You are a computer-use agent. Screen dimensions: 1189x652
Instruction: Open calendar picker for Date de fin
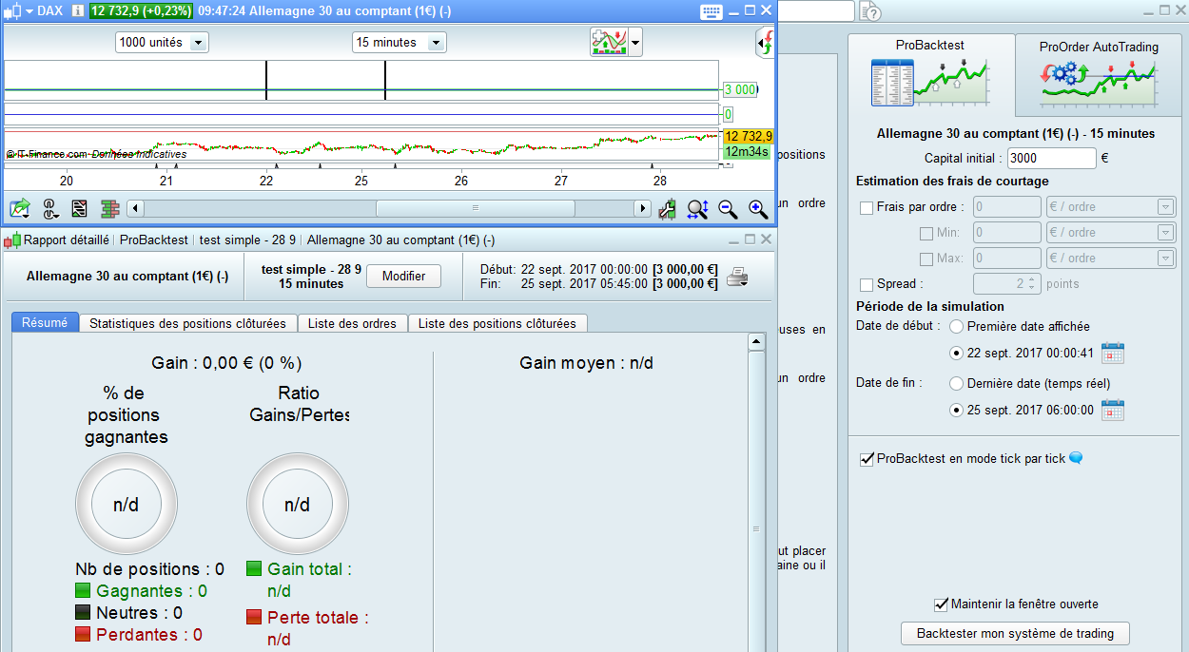pos(1113,411)
